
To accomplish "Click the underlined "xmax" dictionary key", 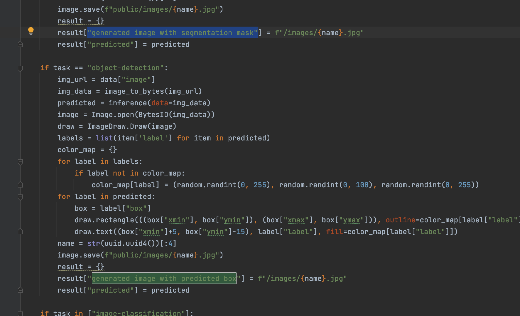I will pyautogui.click(x=296, y=220).
